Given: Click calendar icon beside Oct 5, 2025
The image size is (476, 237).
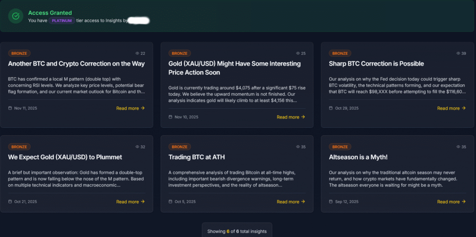Looking at the screenshot, I should click(171, 202).
